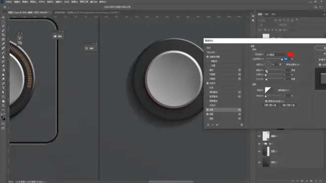Image resolution: width=326 pixels, height=183 pixels.
Task: Select the Zoom tool in toolbar
Action: pyautogui.click(x=3, y=106)
